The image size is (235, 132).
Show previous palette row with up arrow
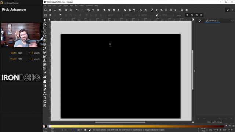point(226,126)
